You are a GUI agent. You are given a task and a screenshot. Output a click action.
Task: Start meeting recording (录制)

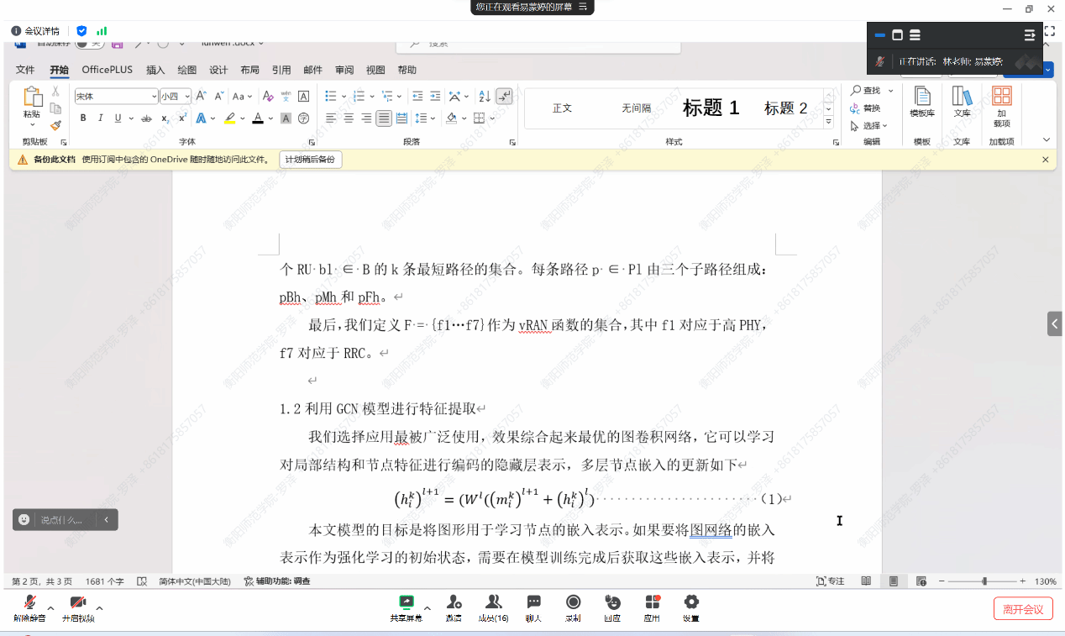click(x=573, y=607)
